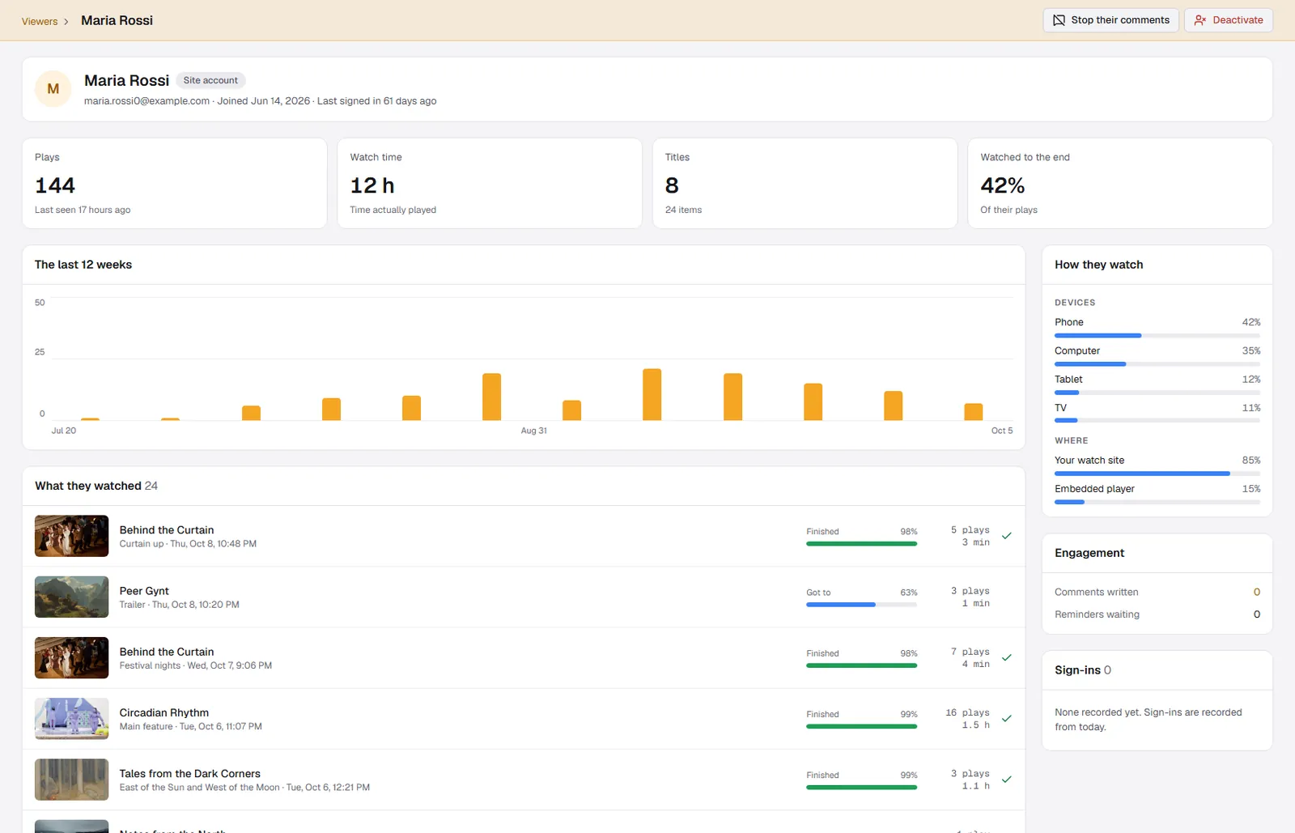Deactivate Maria Rossi's account
This screenshot has width=1295, height=833.
(1229, 20)
